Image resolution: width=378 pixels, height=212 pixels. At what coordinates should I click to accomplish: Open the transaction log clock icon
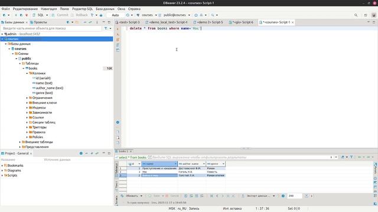point(128,15)
